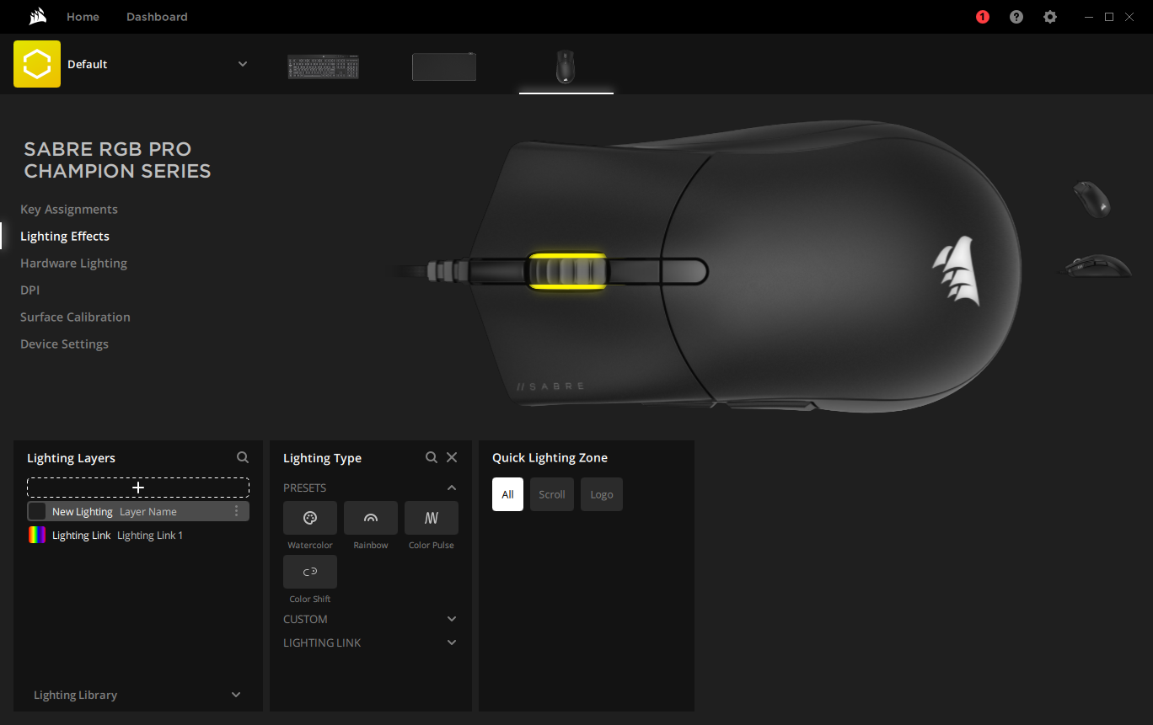The height and width of the screenshot is (725, 1153).
Task: Close the Lighting Type panel
Action: point(452,457)
